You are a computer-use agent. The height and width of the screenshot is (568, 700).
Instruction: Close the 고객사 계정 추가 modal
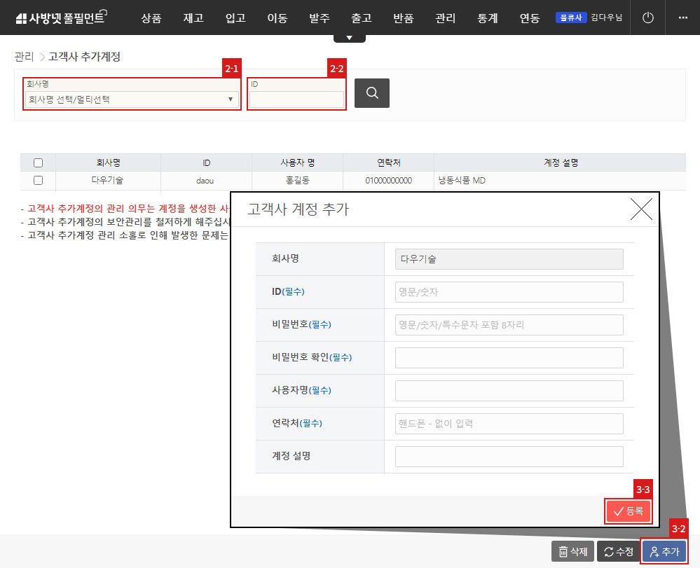[641, 208]
